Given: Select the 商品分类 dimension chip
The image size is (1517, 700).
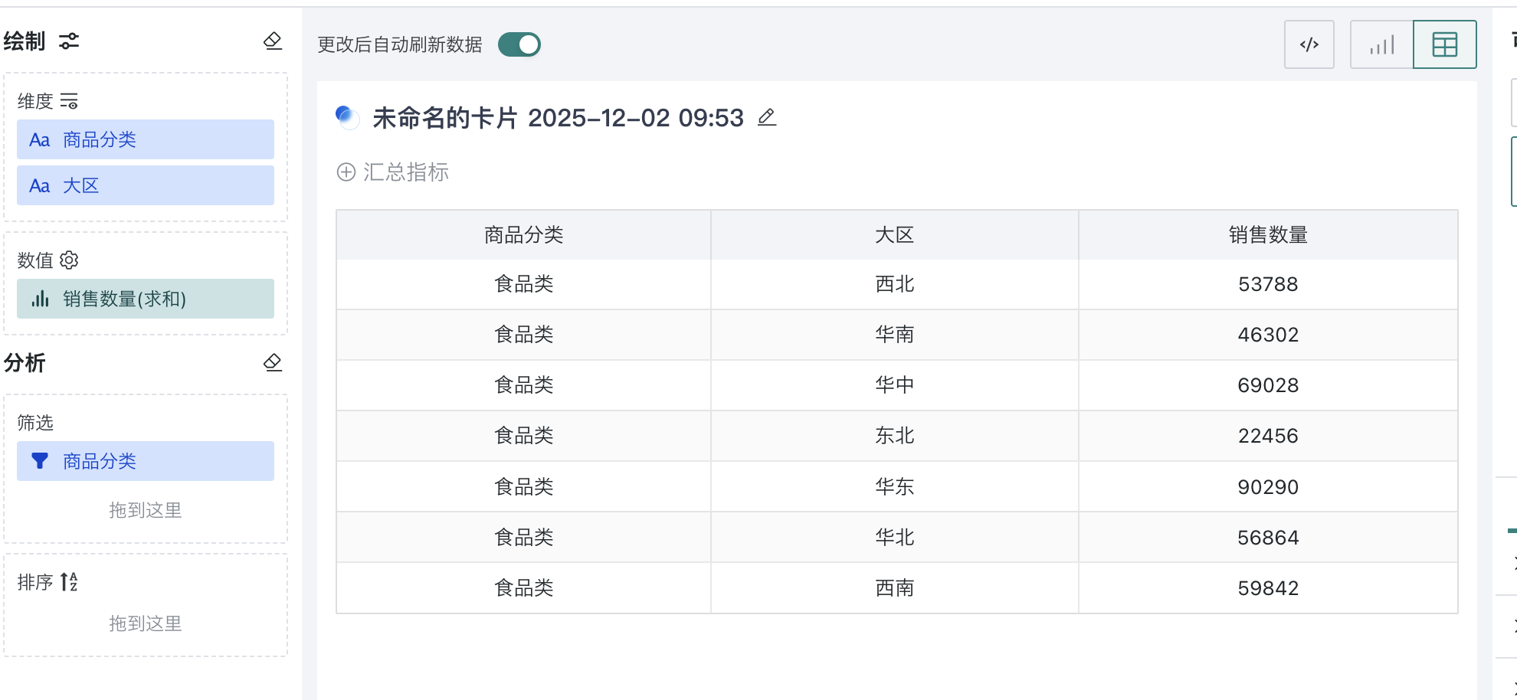Looking at the screenshot, I should coord(145,139).
